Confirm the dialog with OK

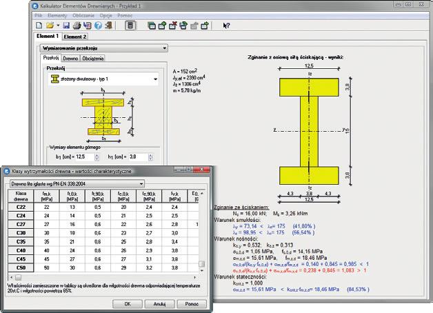pyautogui.click(x=128, y=304)
